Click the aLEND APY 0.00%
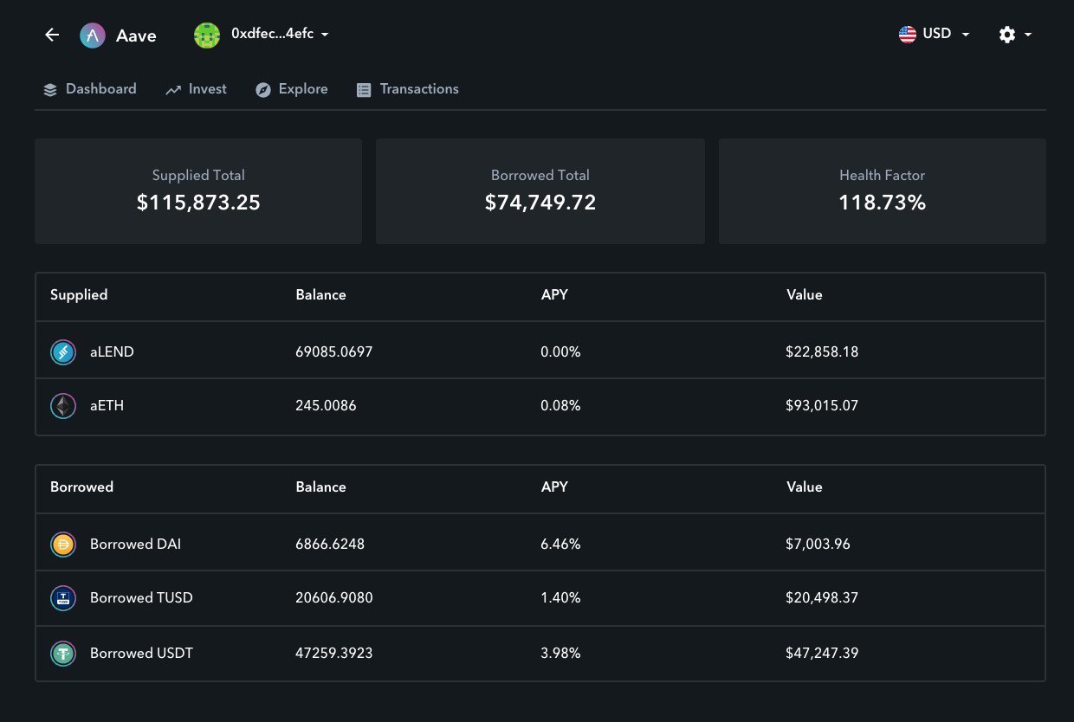 coord(560,352)
